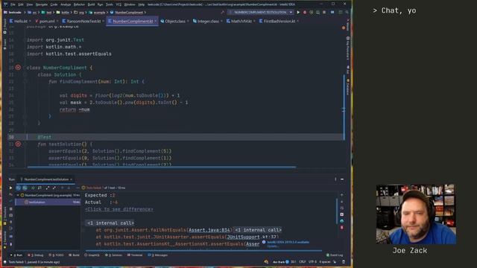Open Project tool window from left stripe
This screenshot has width=477, height=268.
(x=4, y=26)
